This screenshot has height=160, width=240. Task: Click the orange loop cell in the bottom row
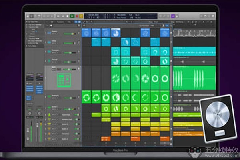(x=105, y=138)
